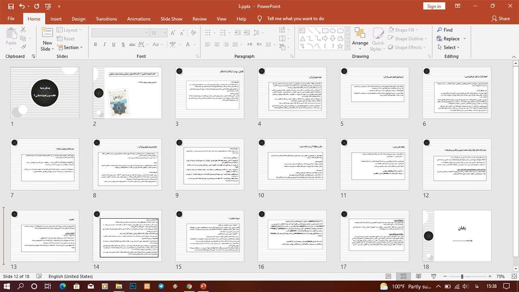Toggle Underline formatting button

tap(114, 45)
